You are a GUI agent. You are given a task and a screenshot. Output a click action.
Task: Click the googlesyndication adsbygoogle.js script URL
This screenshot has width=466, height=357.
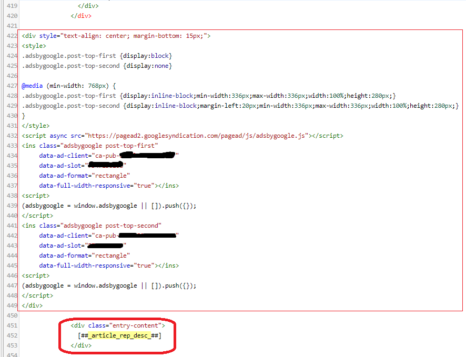[x=196, y=136]
